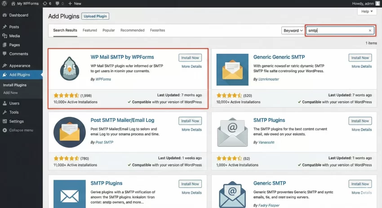Switch to Search Results tab
This screenshot has width=382, height=208.
pos(65,30)
